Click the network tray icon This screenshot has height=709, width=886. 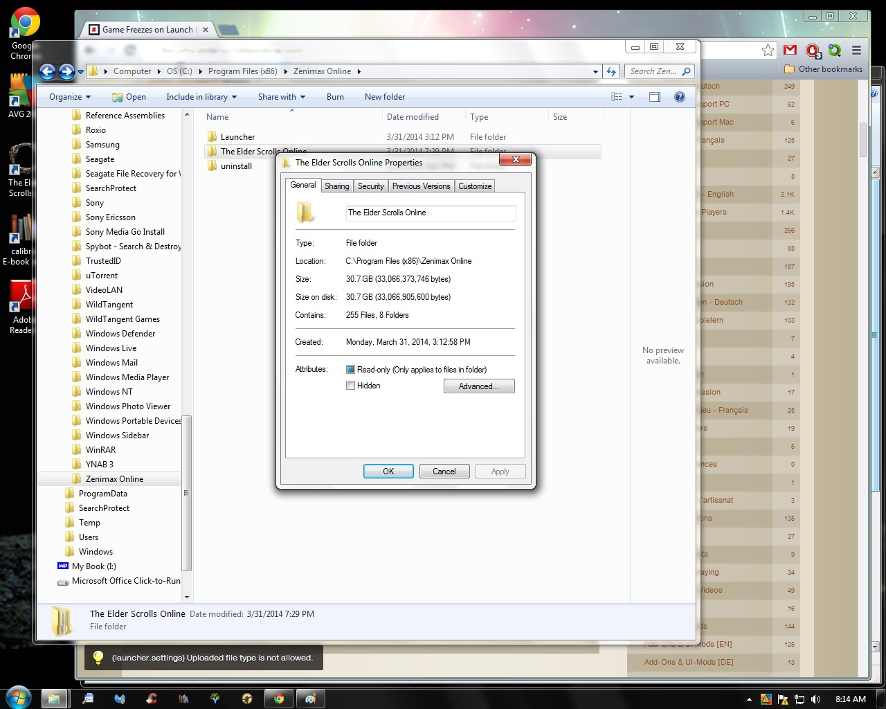click(799, 699)
